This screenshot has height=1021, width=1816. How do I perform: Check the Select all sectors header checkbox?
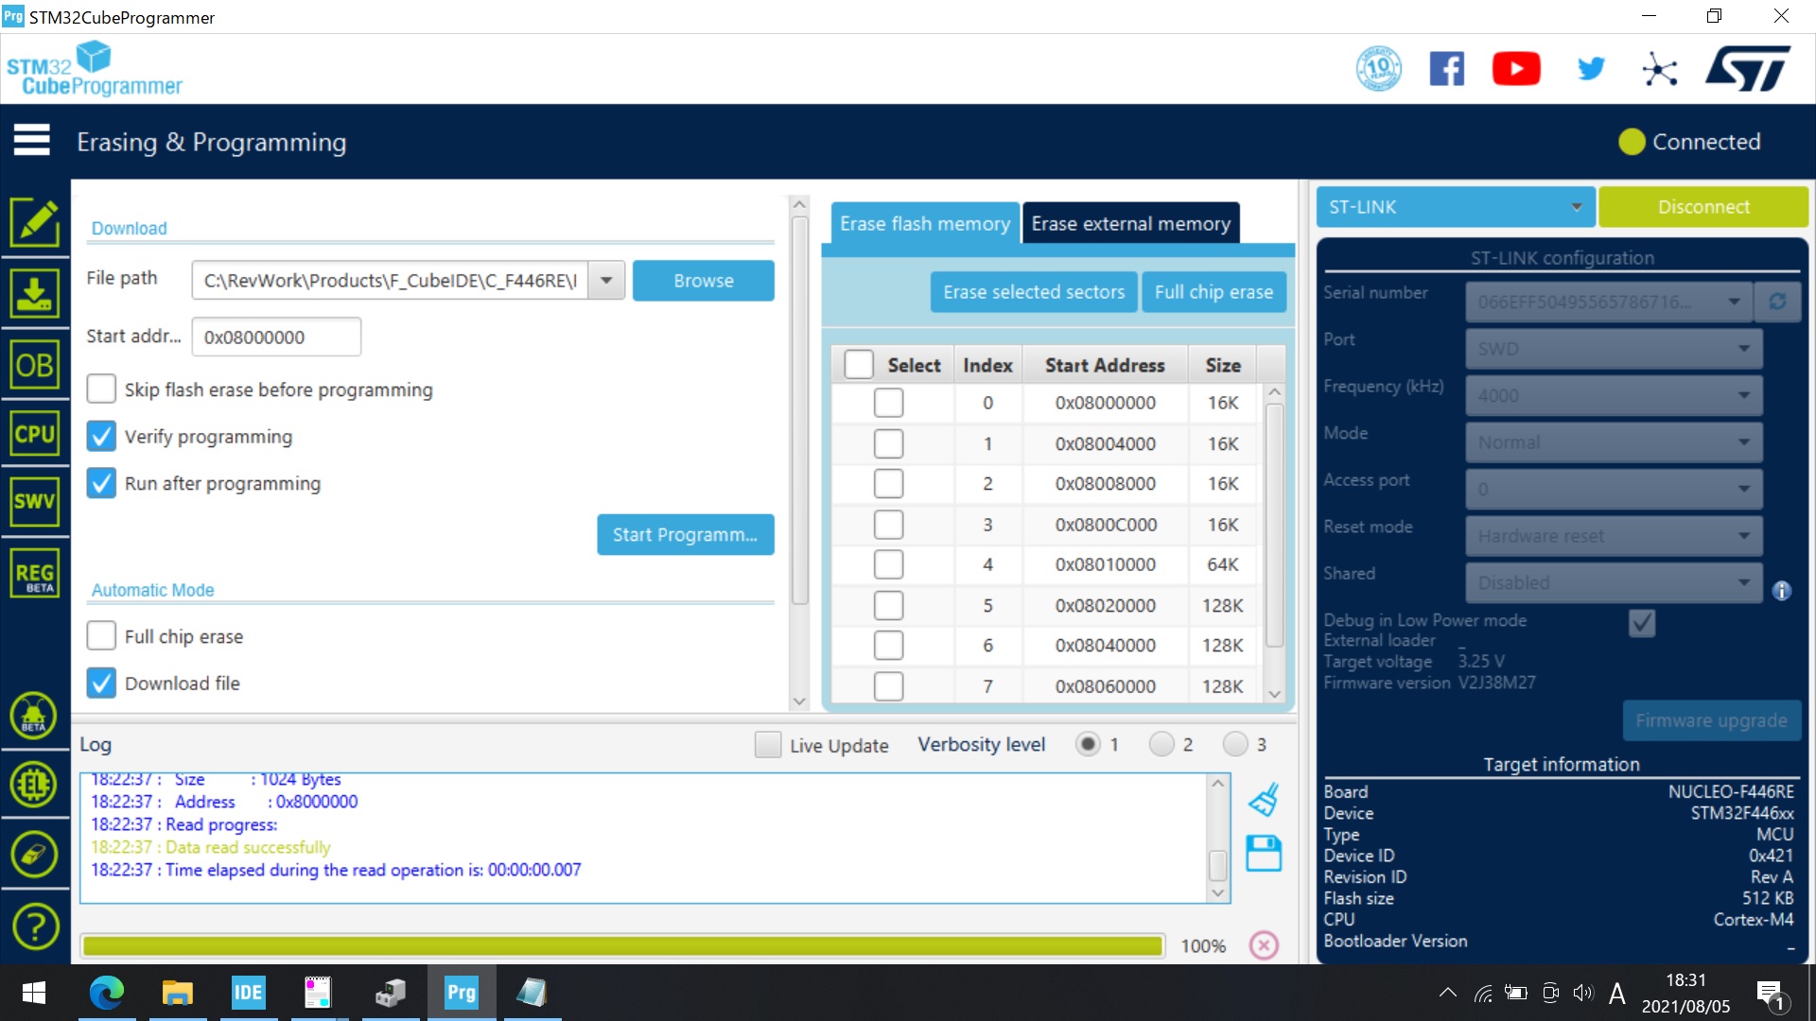(x=859, y=365)
